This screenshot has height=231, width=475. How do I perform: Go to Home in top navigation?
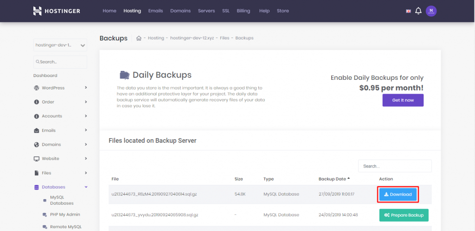click(109, 11)
